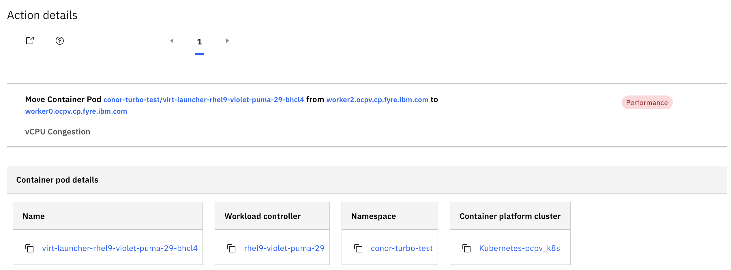Screen dimensions: 731x270
Task: Open action details in a new window
Action: point(30,41)
